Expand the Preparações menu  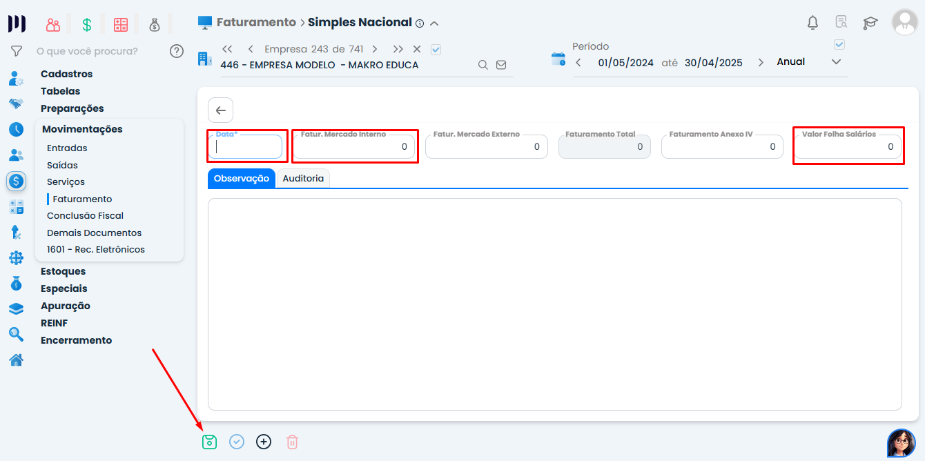[x=72, y=108]
